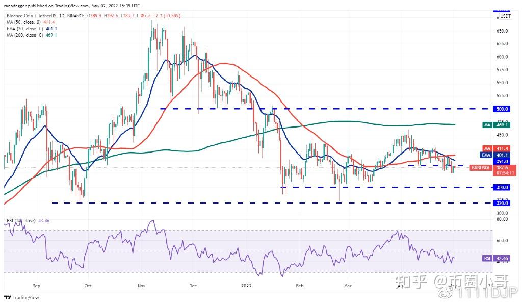522x304 pixels.
Task: Click the green MA 469.1 axis tag
Action: pyautogui.click(x=496, y=125)
